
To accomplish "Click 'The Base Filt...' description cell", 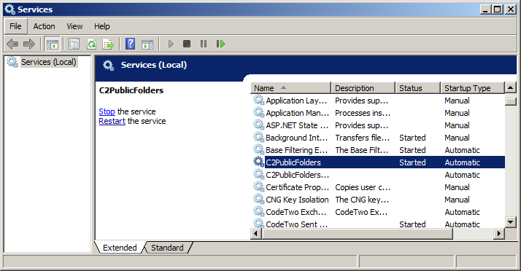I will pyautogui.click(x=361, y=150).
